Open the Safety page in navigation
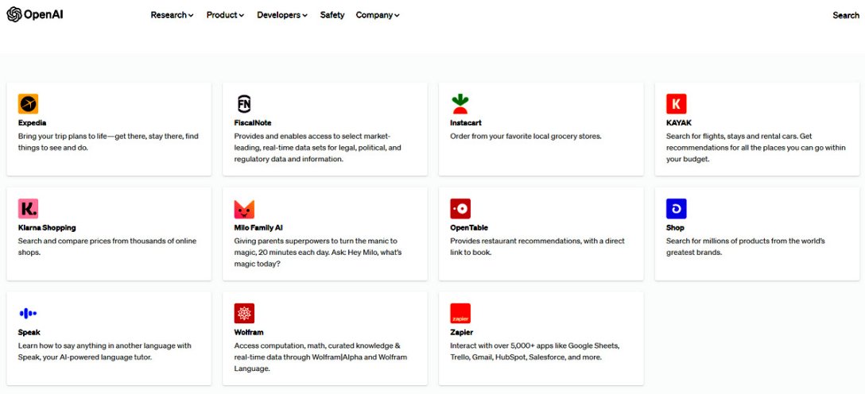The height and width of the screenshot is (394, 865). (x=332, y=15)
